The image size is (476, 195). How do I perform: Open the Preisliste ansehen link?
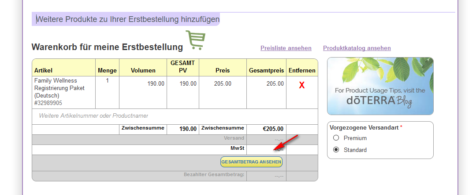(x=286, y=48)
